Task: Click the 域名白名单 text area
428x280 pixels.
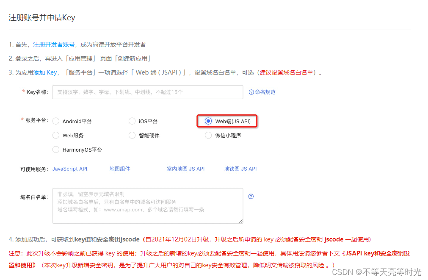Action: pyautogui.click(x=148, y=206)
